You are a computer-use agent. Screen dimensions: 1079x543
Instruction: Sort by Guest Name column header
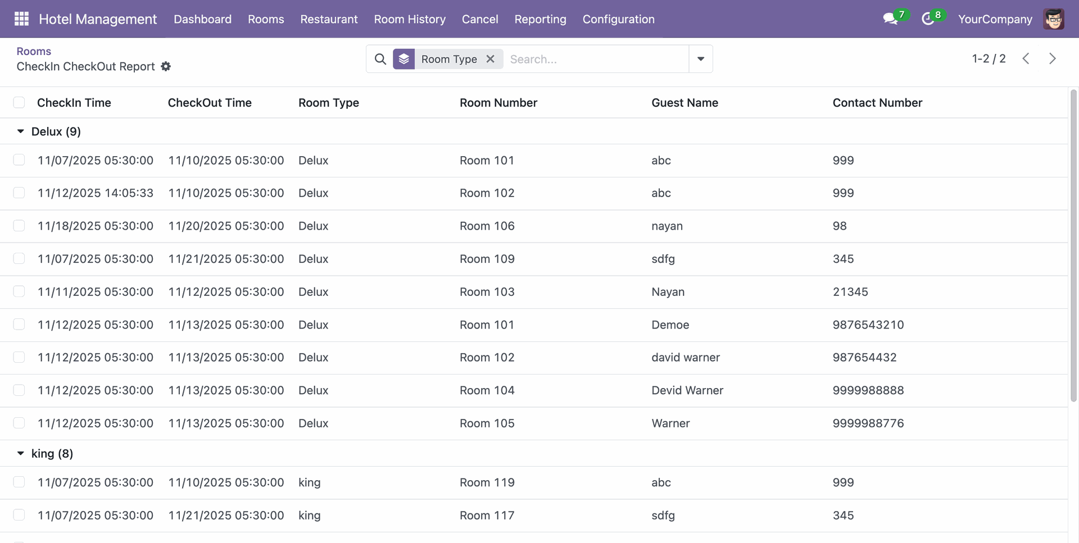pyautogui.click(x=684, y=103)
